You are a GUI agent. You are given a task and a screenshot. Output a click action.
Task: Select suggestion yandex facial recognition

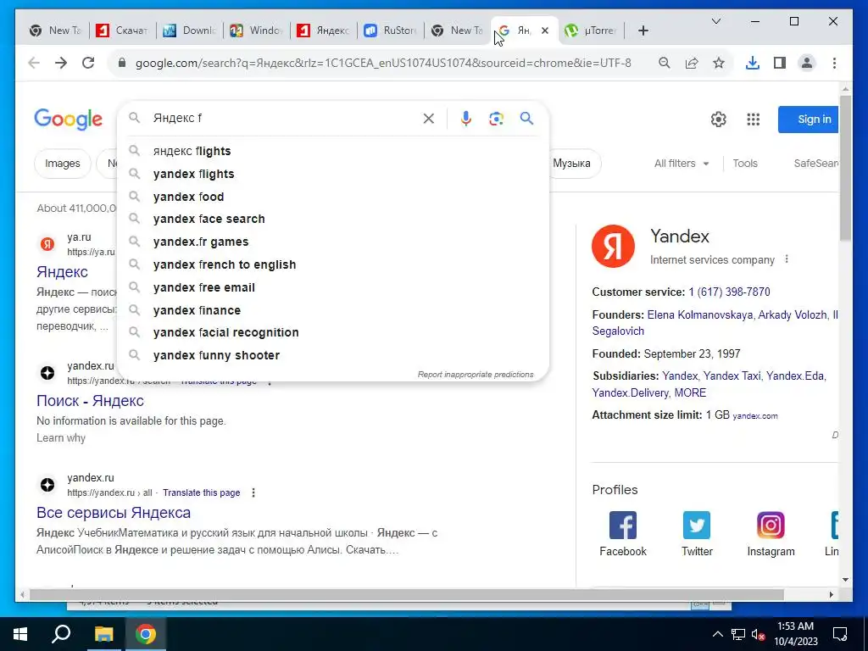333,332
